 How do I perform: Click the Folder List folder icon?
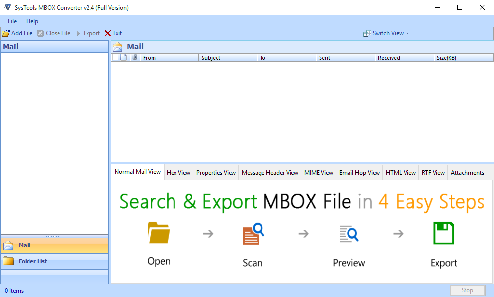coord(8,261)
